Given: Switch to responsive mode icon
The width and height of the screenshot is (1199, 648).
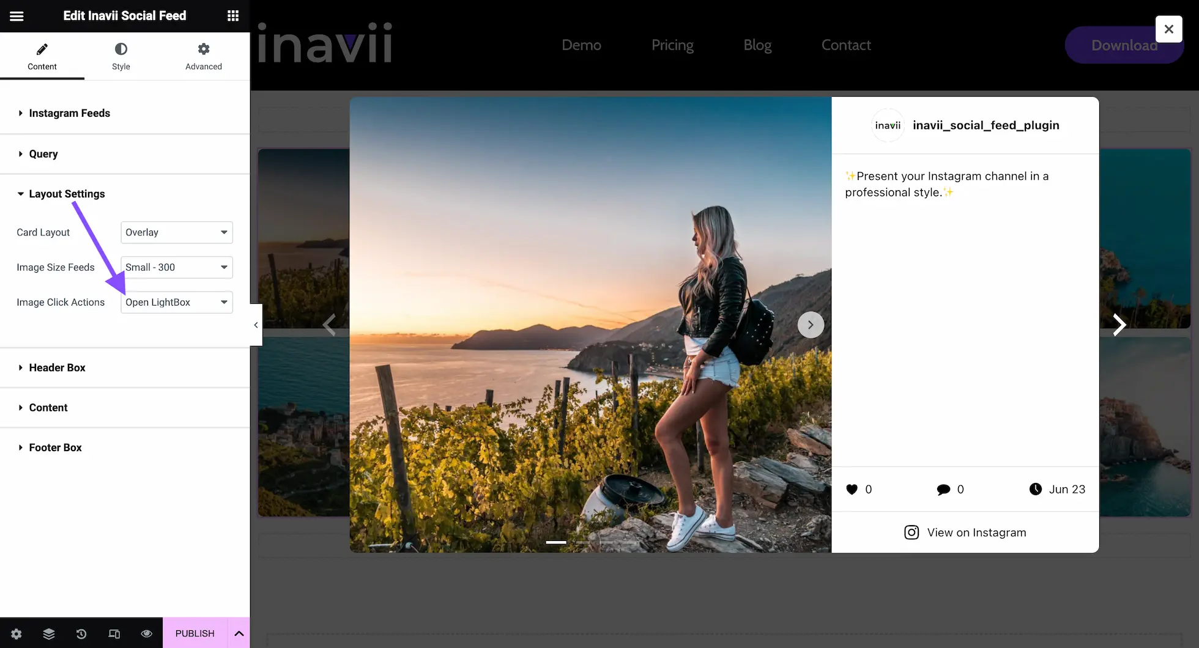Looking at the screenshot, I should tap(114, 634).
